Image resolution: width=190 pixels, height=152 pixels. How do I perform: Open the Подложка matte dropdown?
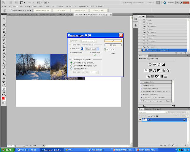[x=88, y=41]
